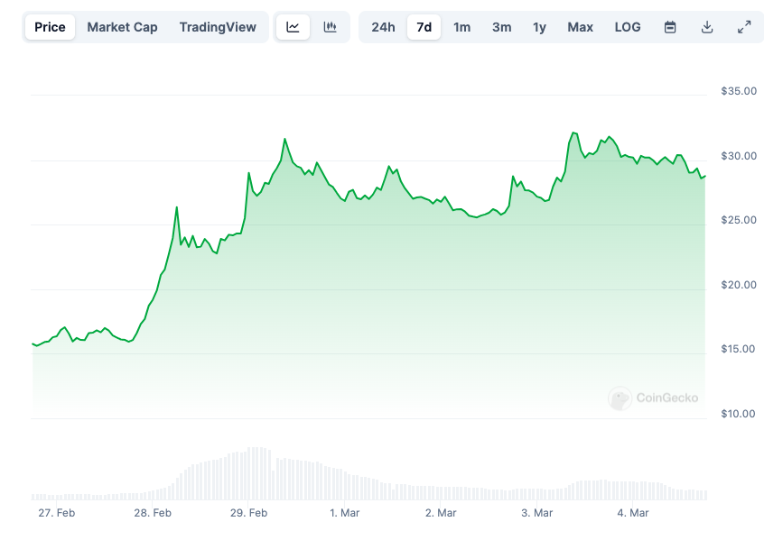Click the tallest volume bar below the chart
This screenshot has height=540, width=764.
point(256,469)
